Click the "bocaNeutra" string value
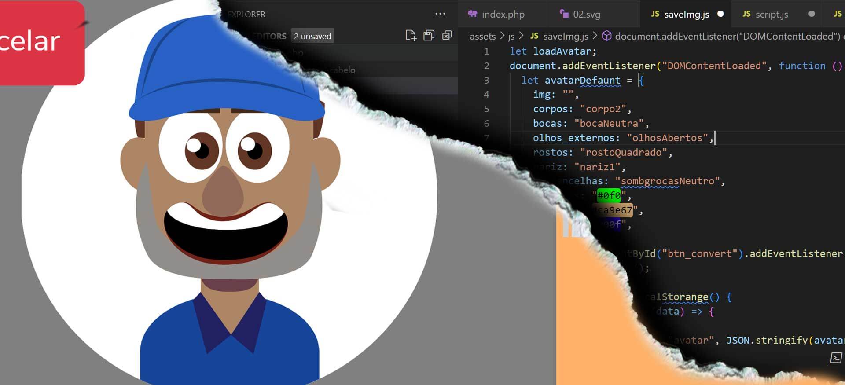 click(x=609, y=124)
